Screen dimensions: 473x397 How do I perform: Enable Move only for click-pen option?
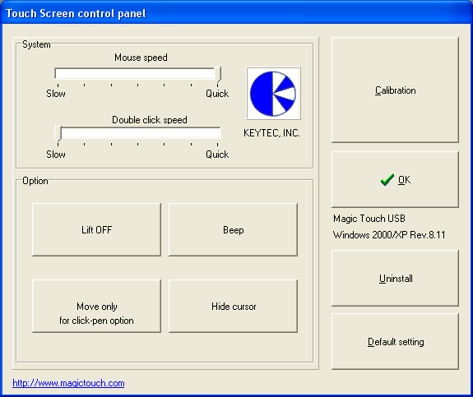tap(96, 307)
